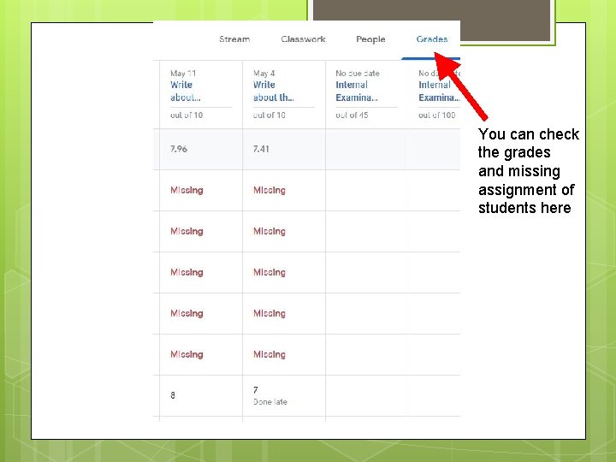This screenshot has height=462, width=616.
Task: Open the May 11 'Write about...' assignment
Action: point(185,92)
